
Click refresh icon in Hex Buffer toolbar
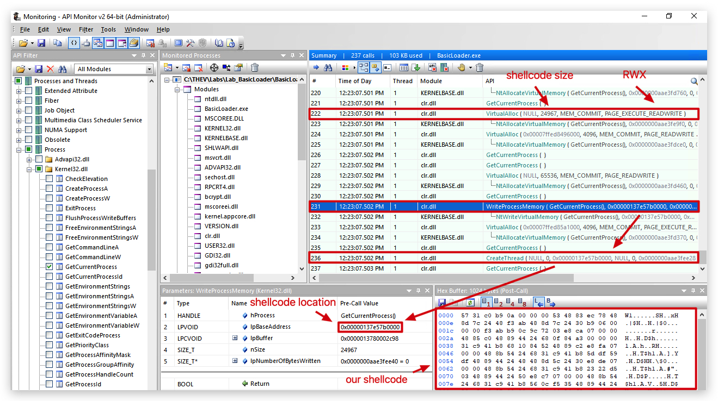(x=470, y=302)
